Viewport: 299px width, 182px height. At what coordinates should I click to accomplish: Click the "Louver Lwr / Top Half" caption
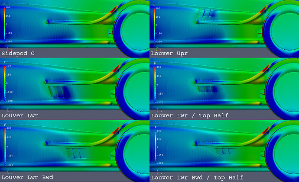[x=189, y=115]
